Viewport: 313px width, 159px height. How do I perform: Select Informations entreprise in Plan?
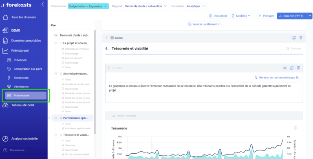pos(75,49)
